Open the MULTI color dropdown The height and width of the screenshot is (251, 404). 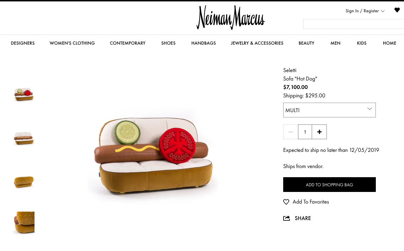click(329, 110)
